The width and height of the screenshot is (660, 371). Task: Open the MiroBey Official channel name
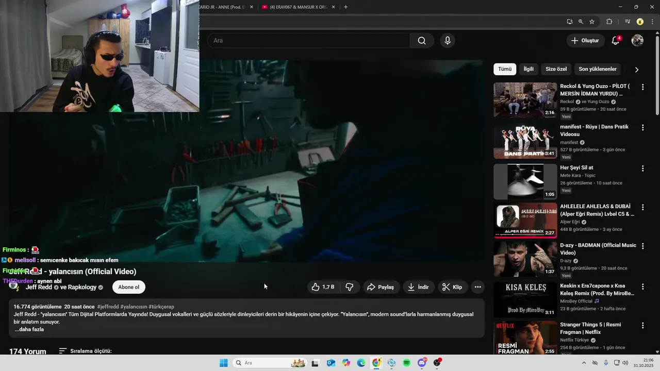point(576,301)
